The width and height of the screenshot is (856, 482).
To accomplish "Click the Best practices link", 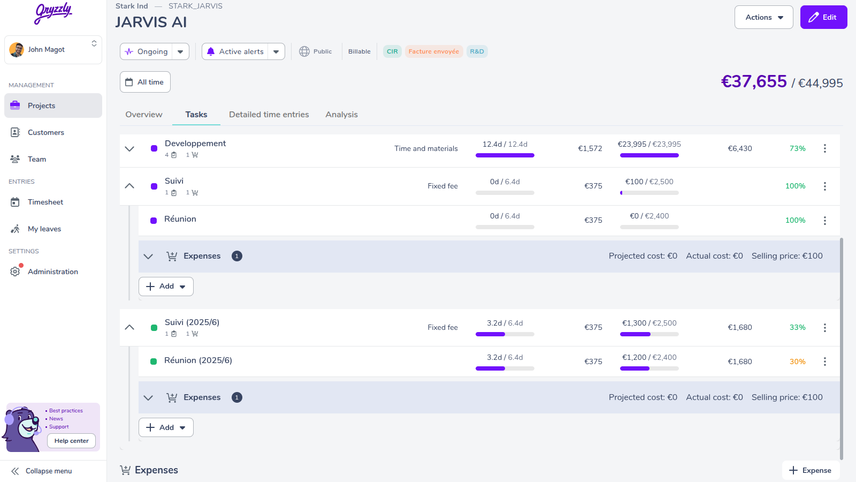I will (x=66, y=411).
